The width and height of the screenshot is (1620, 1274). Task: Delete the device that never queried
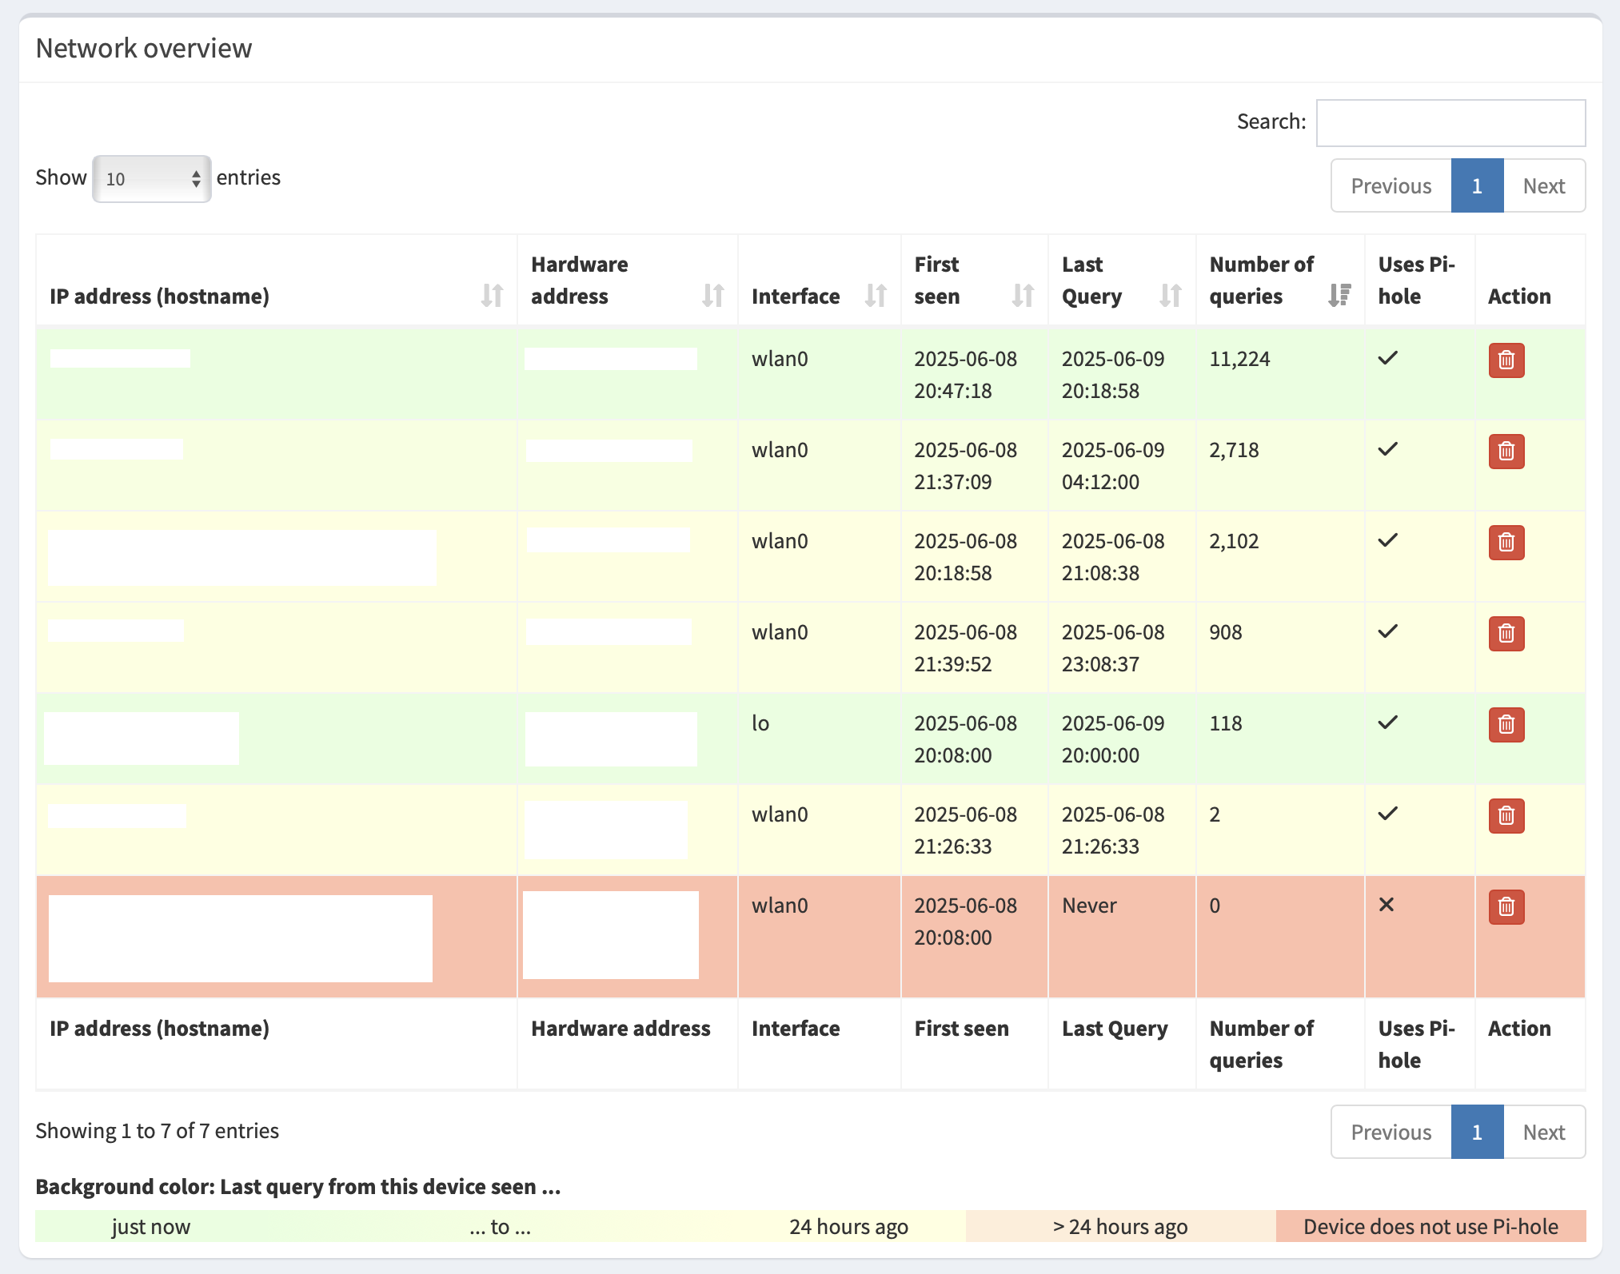point(1506,906)
